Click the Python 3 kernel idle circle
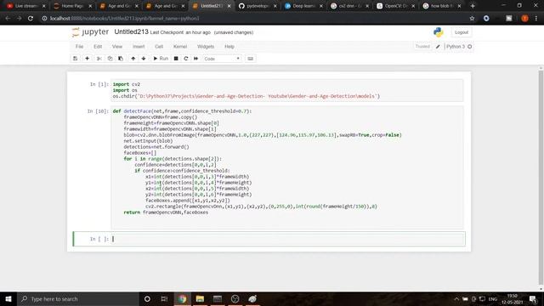This screenshot has width=544, height=306. (470, 47)
